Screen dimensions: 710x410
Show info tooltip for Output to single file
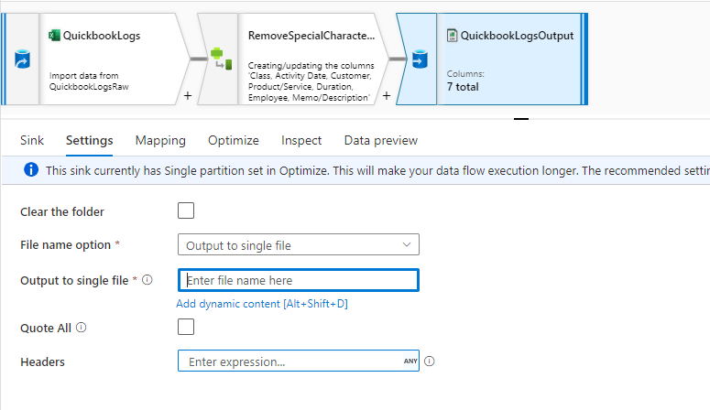(147, 280)
